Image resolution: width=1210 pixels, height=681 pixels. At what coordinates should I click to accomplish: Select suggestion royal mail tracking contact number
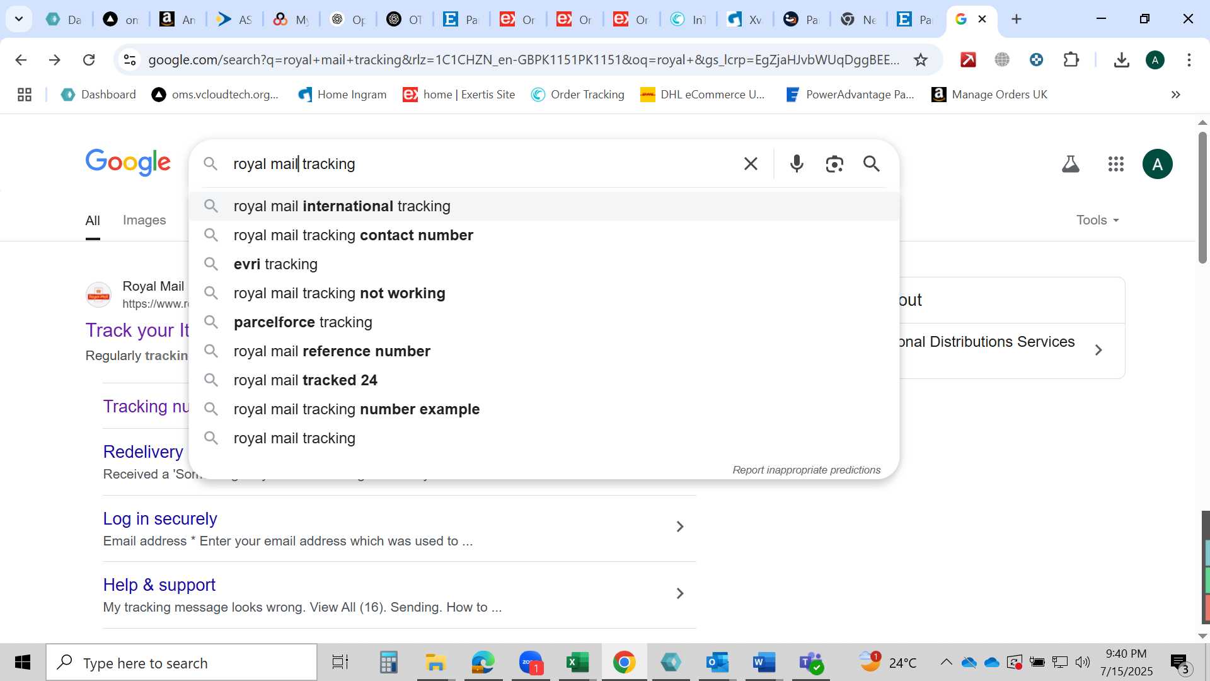[x=544, y=235]
